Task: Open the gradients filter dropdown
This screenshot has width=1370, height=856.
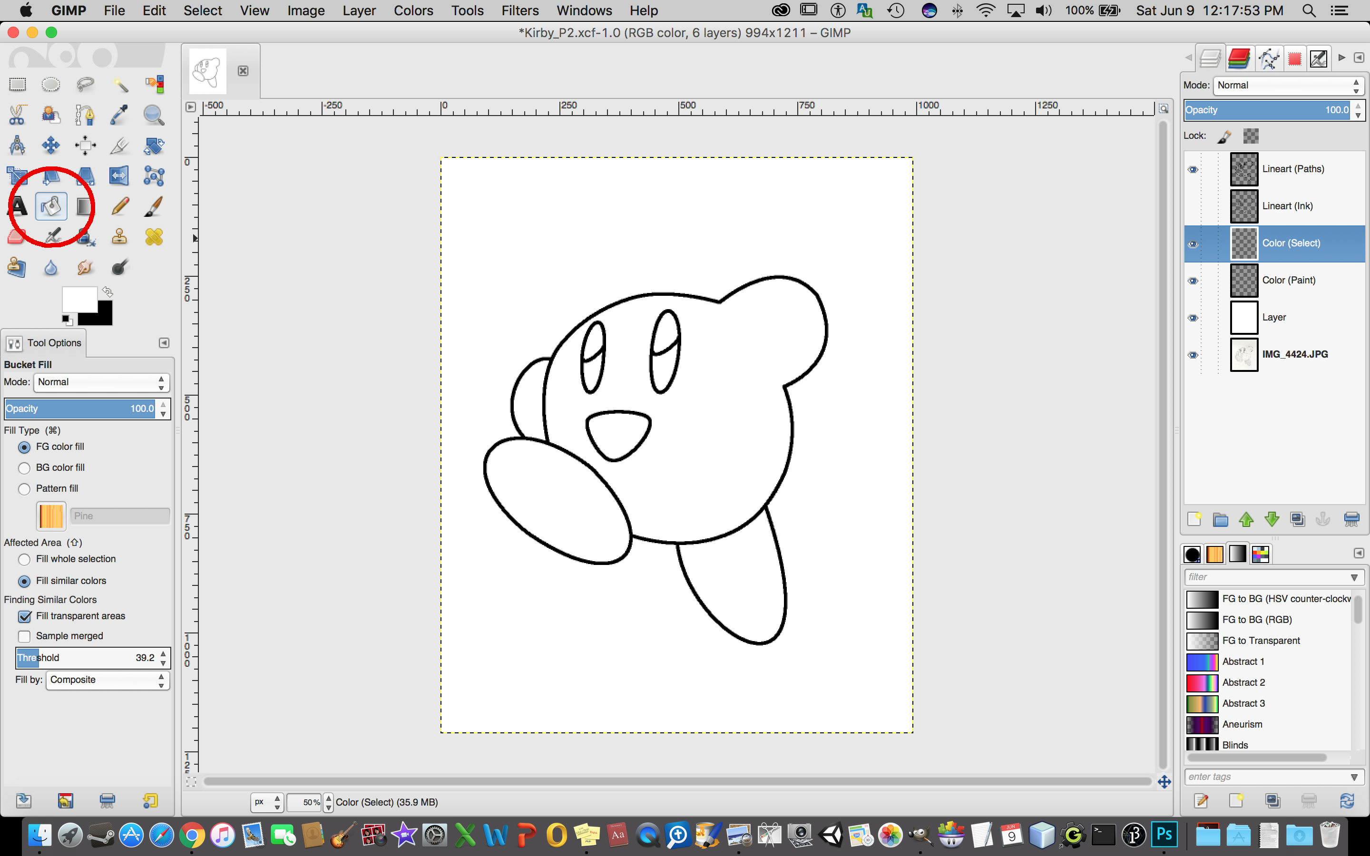Action: (1354, 577)
